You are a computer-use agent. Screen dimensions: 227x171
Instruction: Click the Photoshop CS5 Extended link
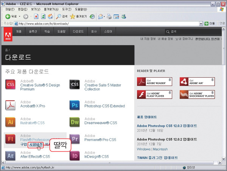click(x=105, y=106)
